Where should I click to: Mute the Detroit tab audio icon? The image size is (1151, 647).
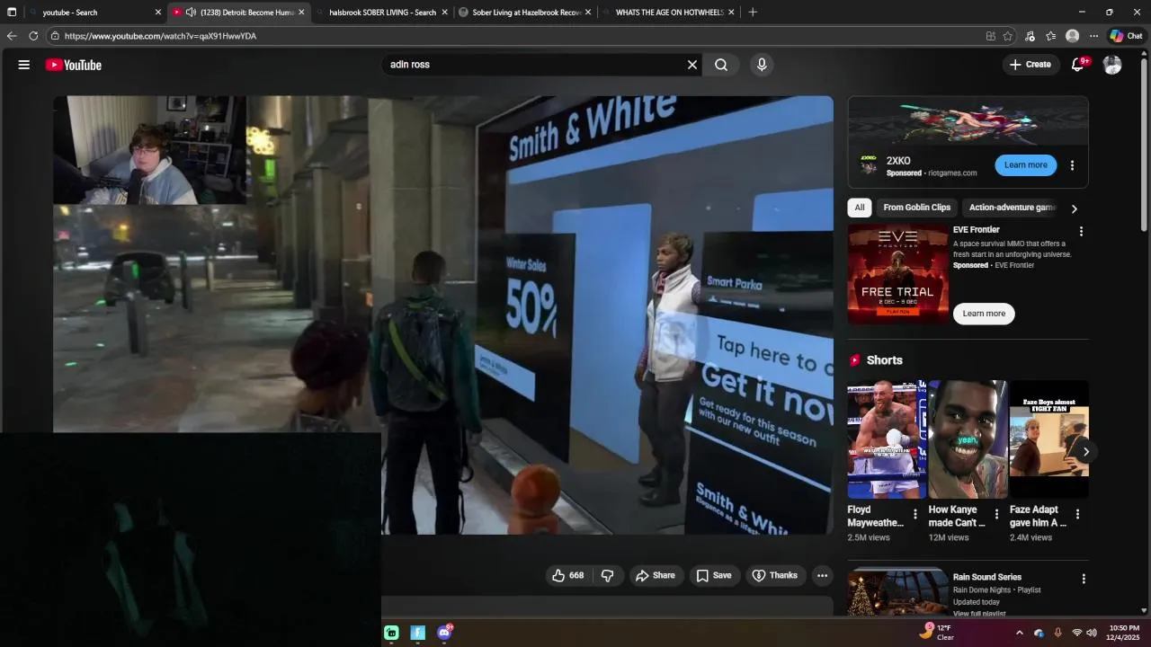[191, 13]
